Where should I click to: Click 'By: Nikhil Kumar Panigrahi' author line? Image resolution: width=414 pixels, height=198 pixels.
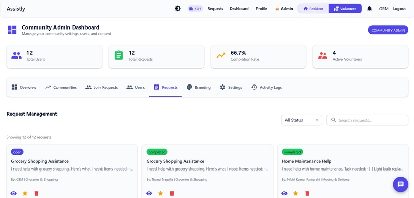coord(316,179)
